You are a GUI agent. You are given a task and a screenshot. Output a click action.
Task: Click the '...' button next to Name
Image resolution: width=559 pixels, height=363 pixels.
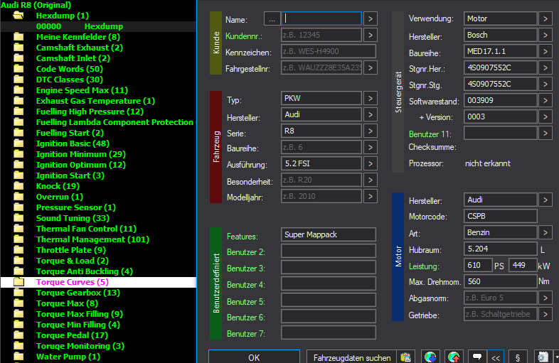[x=272, y=19]
